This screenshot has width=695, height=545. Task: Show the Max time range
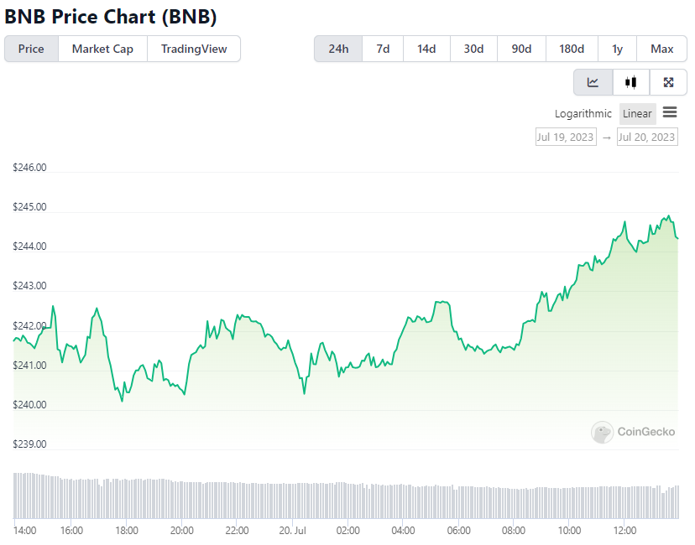click(661, 49)
